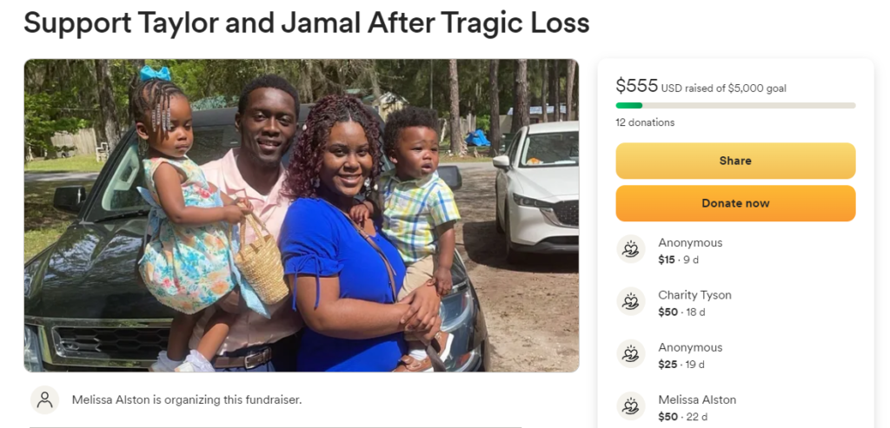Click the organizer profile avatar icon
The width and height of the screenshot is (890, 428).
45,399
